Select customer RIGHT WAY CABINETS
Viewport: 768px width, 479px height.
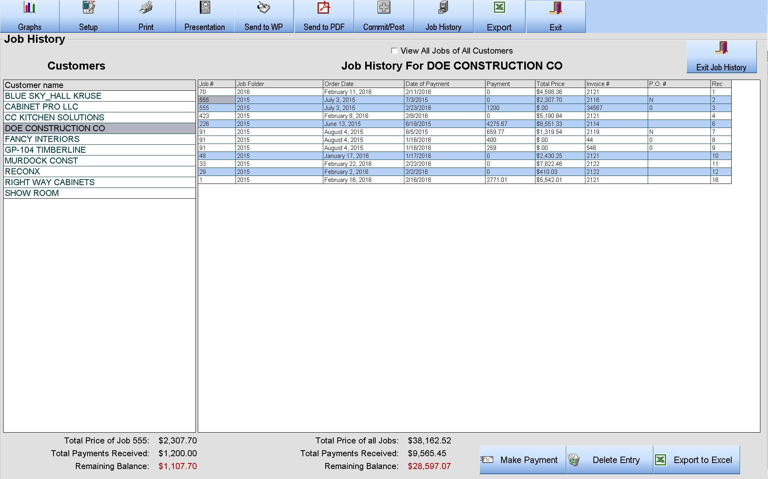(99, 182)
